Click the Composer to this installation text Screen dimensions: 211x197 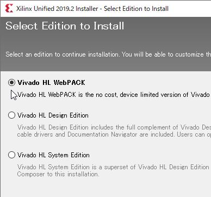pos(58,174)
